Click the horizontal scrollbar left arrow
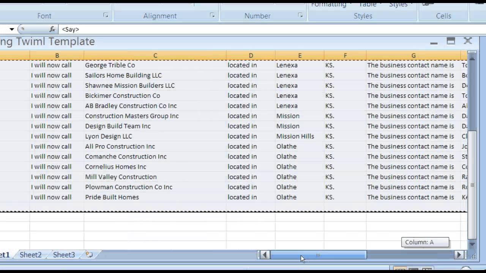 (265, 255)
